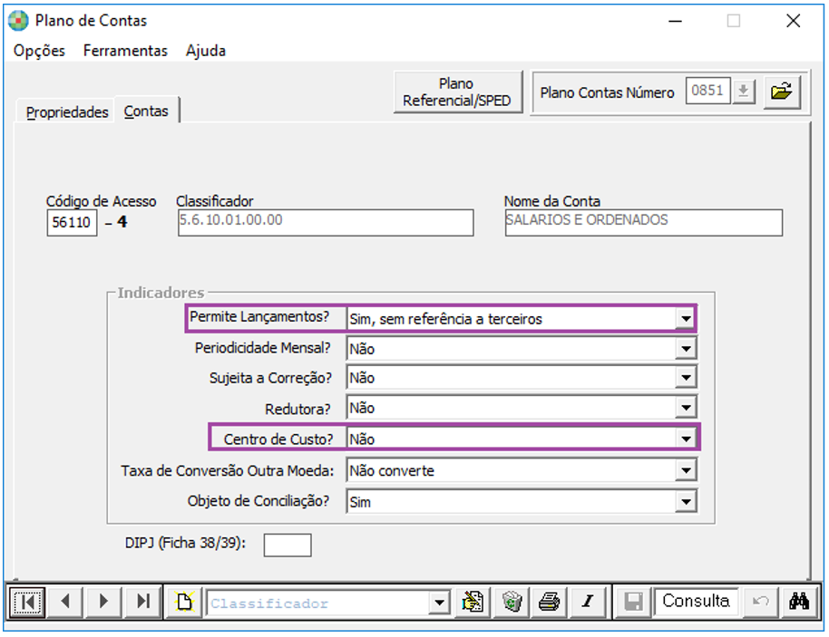Viewport: 829px width, 637px height.
Task: Click the Nome da Conta field
Action: tap(643, 222)
